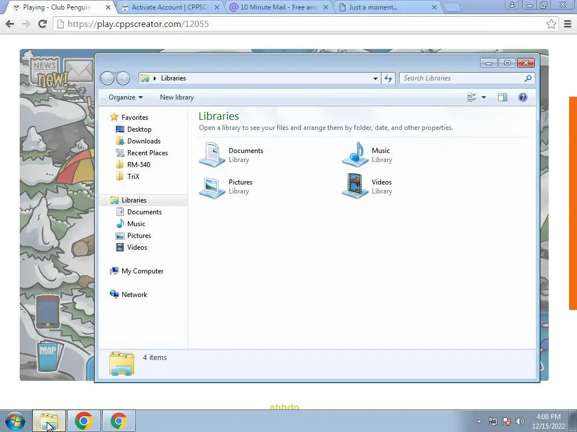Show hidden system tray icons
Image resolution: width=577 pixels, height=432 pixels.
click(479, 422)
